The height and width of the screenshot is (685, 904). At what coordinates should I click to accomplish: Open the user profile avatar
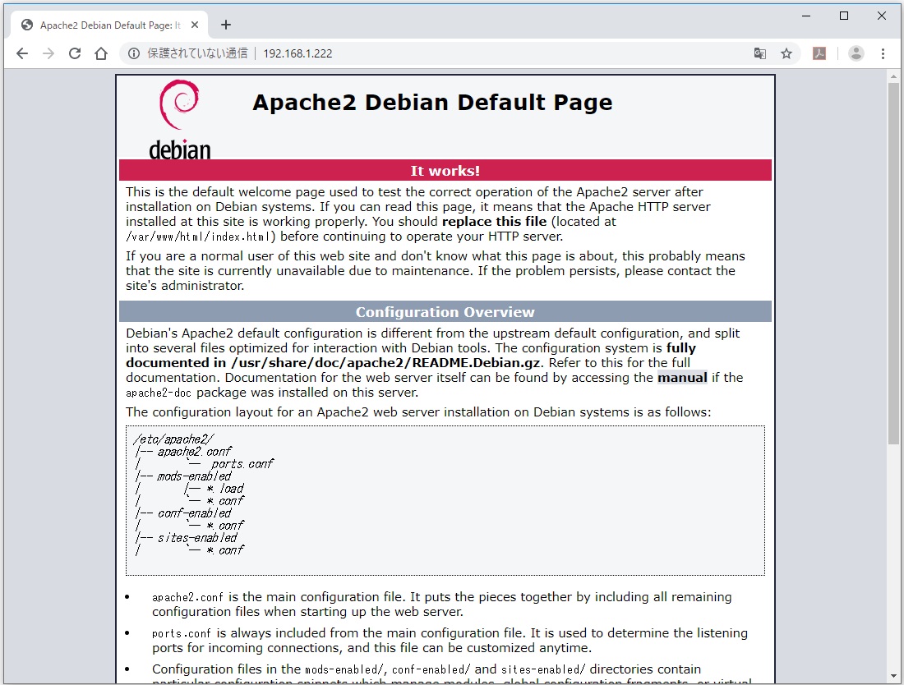tap(856, 53)
